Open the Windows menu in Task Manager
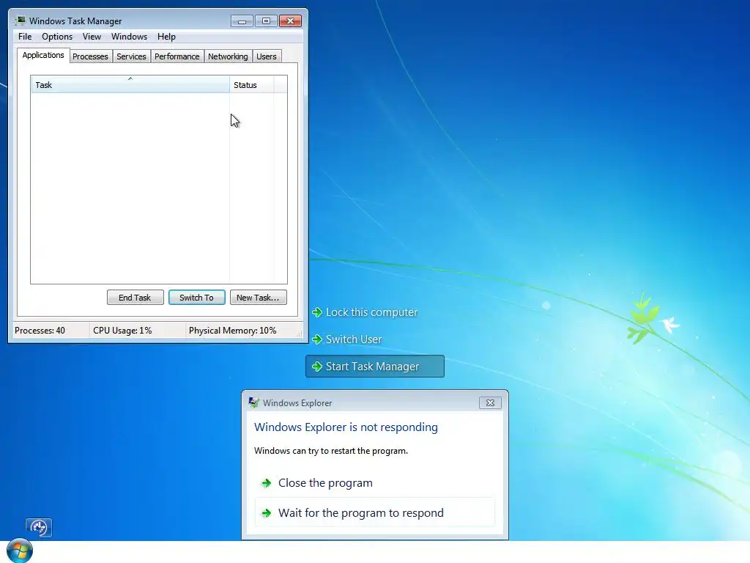Viewport: 750px width, 563px height. click(129, 37)
